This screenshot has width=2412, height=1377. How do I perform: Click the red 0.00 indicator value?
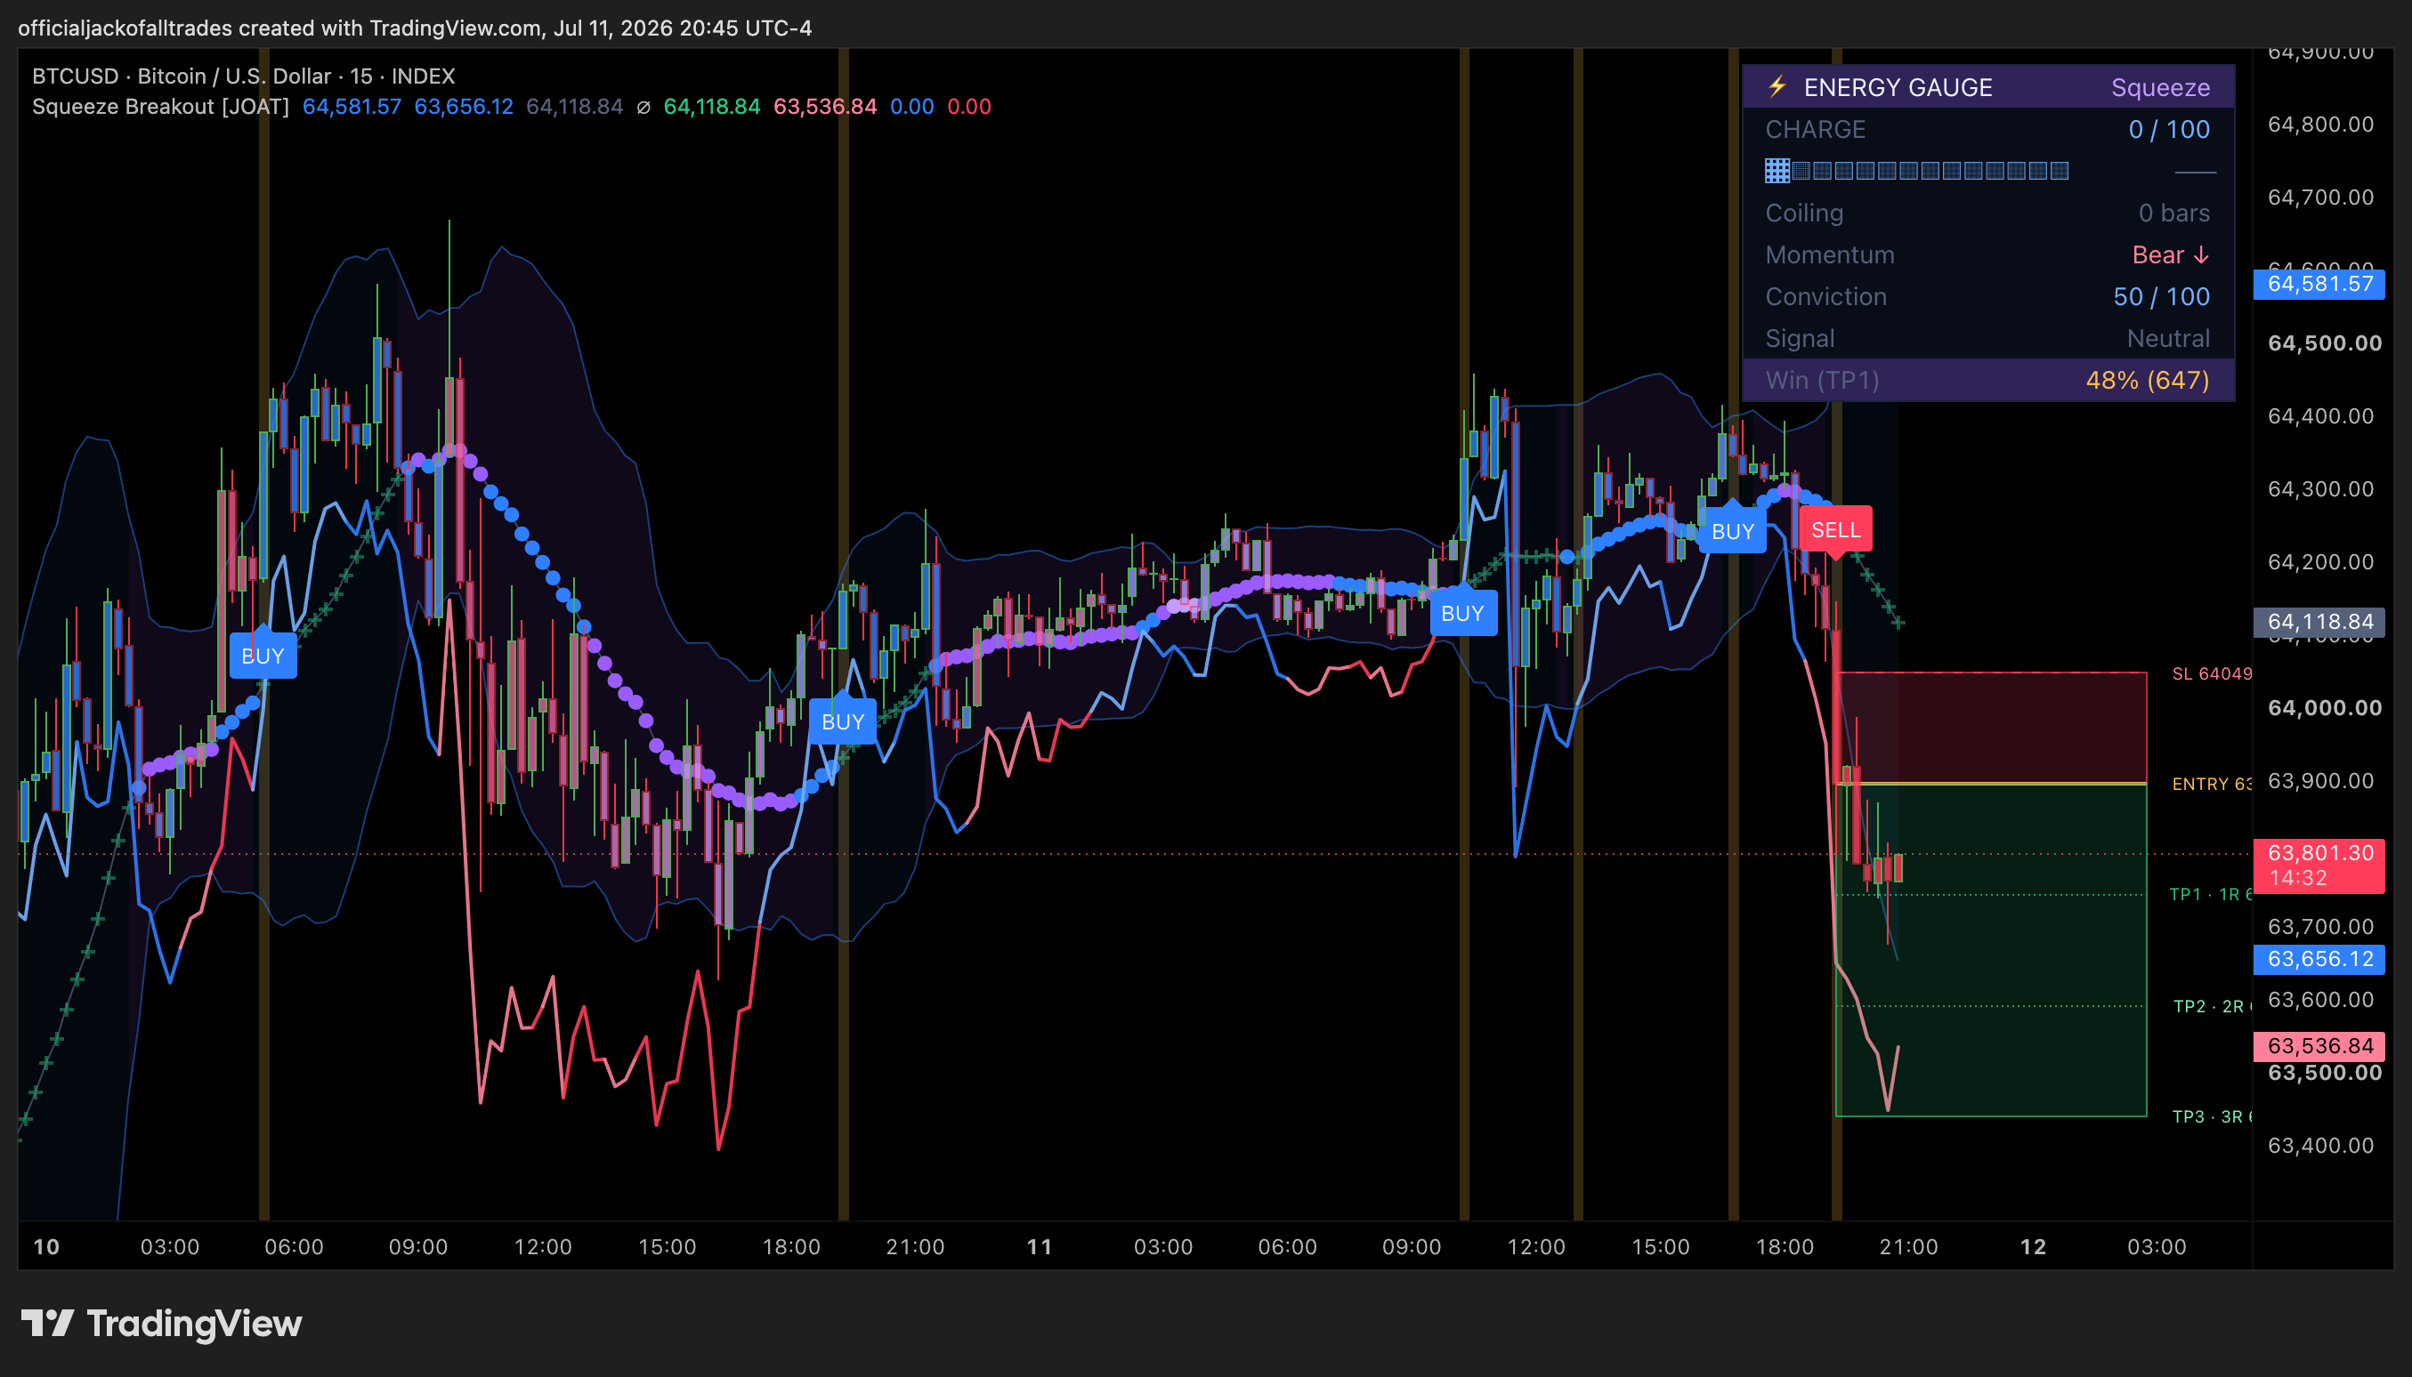969,107
